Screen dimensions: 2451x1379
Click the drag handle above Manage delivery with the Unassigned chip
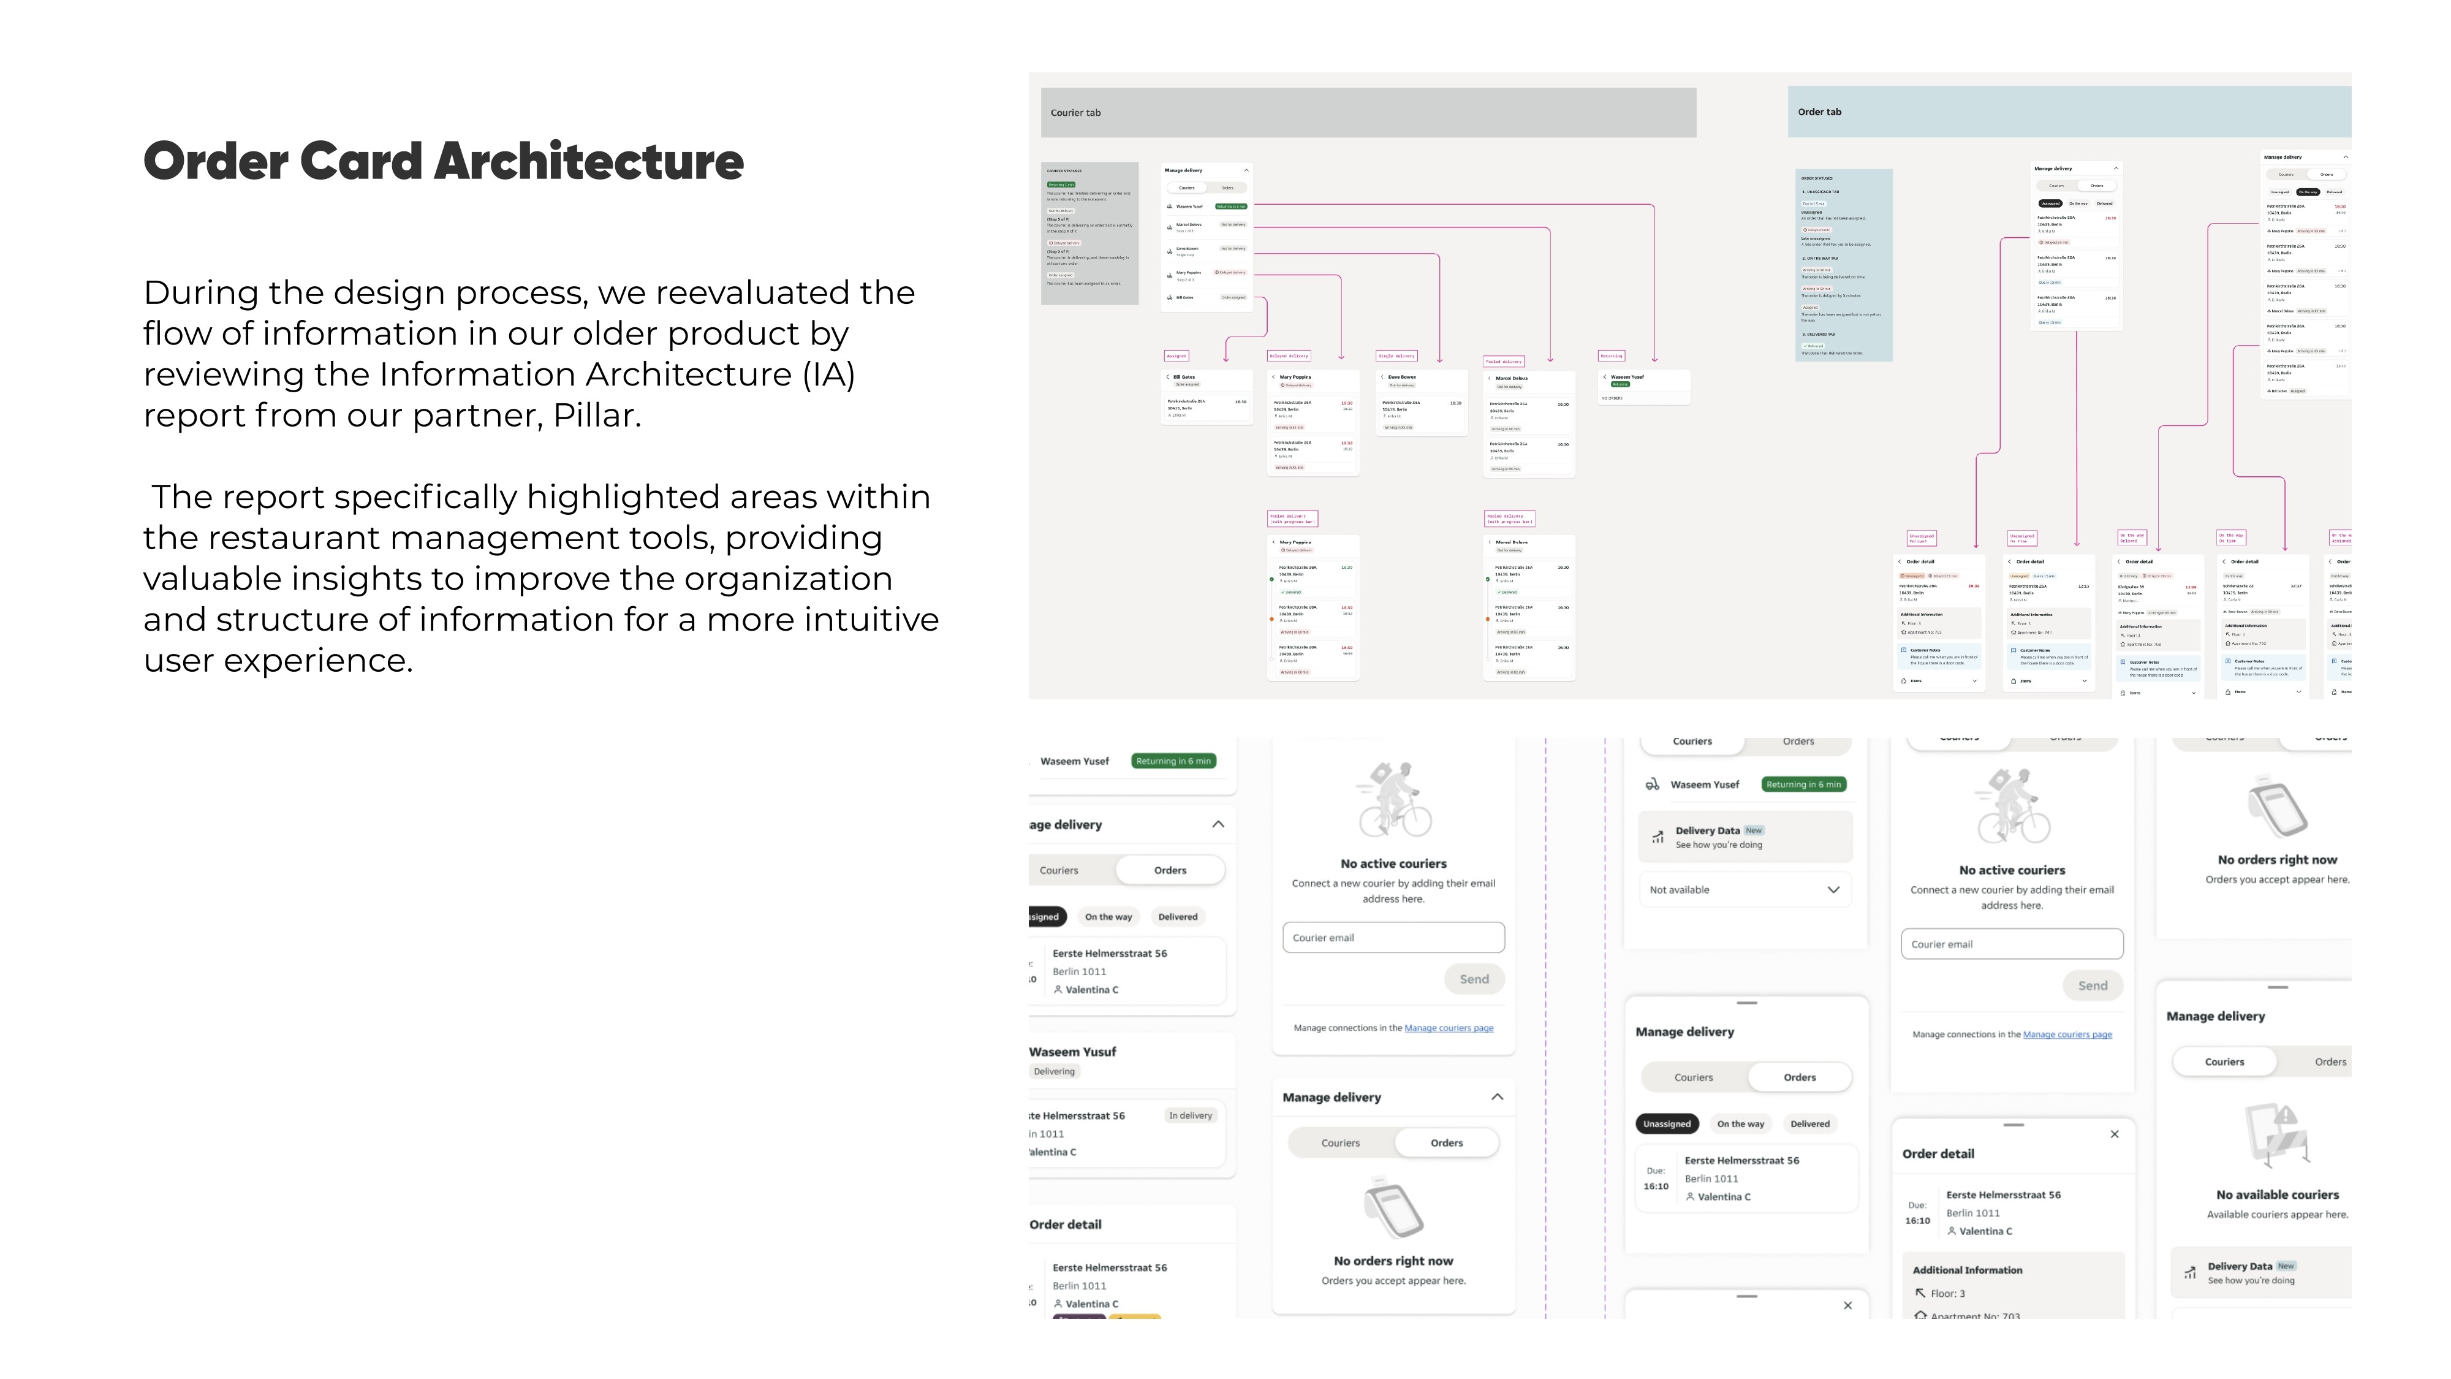pyautogui.click(x=1747, y=1003)
